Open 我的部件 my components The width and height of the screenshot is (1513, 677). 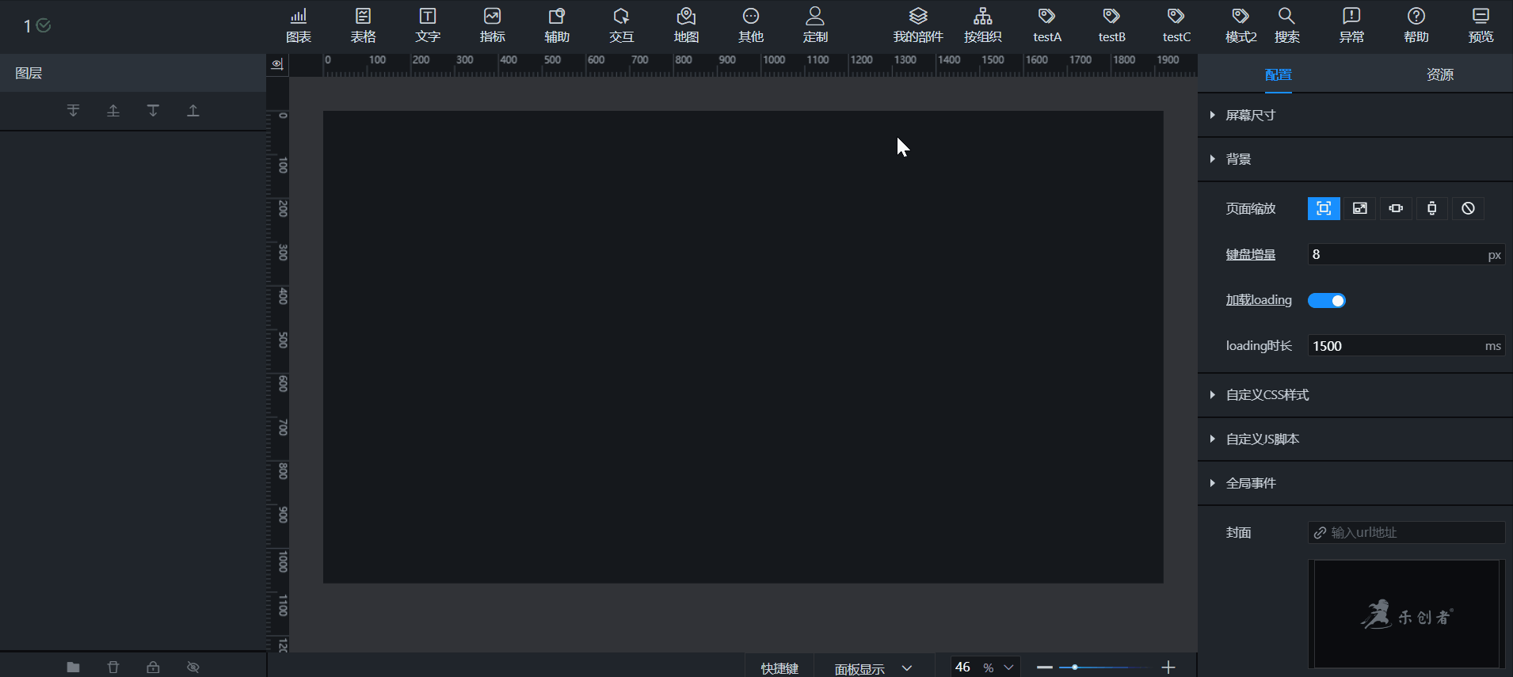click(917, 25)
